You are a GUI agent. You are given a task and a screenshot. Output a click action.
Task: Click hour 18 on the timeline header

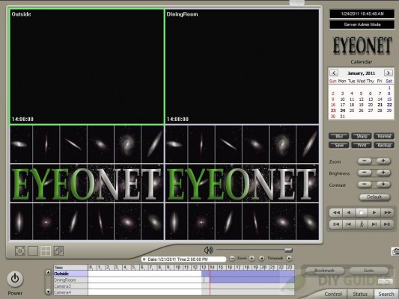pyautogui.click(x=247, y=268)
